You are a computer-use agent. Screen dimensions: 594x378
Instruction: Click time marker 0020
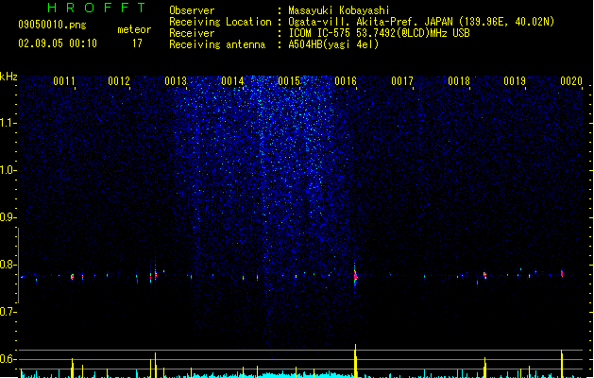point(571,81)
